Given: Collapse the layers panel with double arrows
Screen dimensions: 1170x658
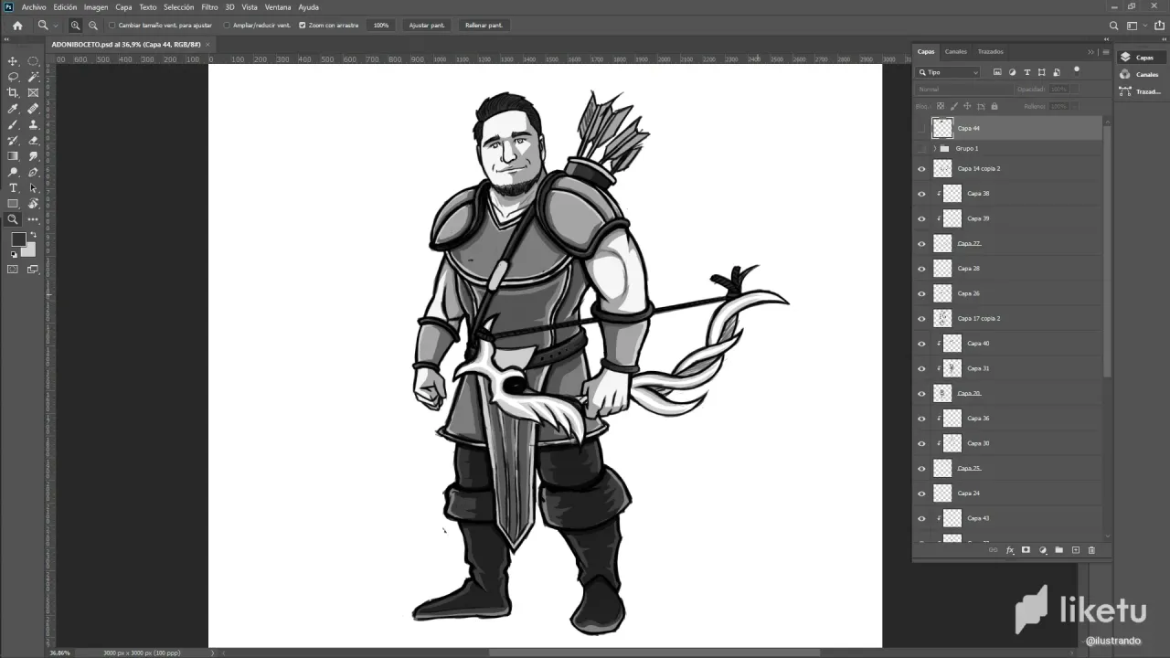Looking at the screenshot, I should 1090,52.
